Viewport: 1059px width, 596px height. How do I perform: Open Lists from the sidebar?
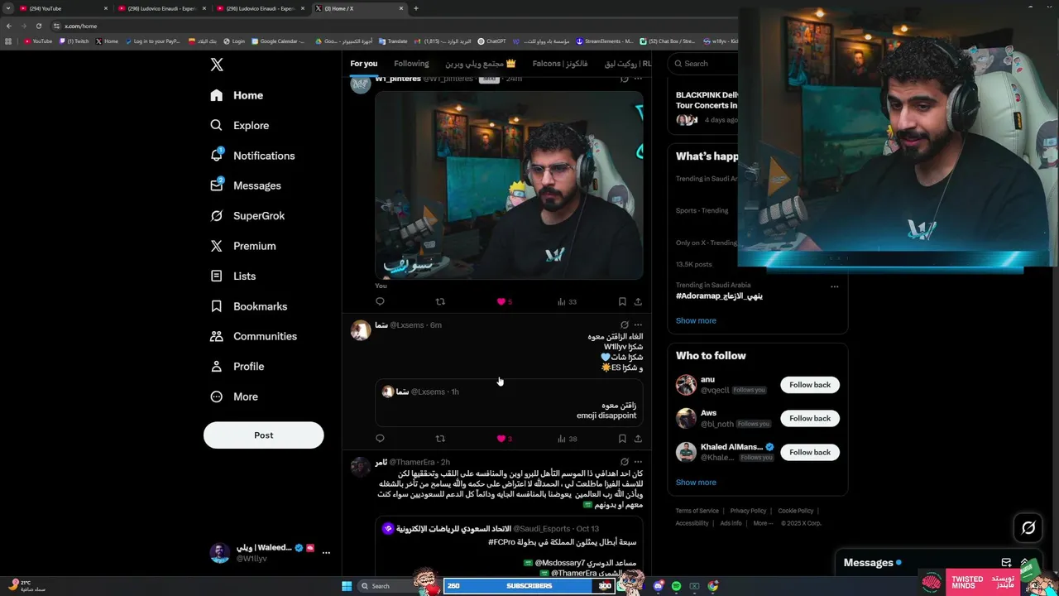(232, 276)
